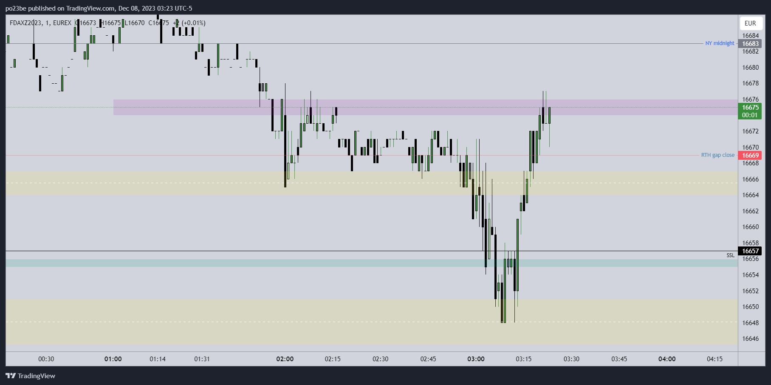Select the SSL line label
Image resolution: width=771 pixels, height=385 pixels.
coord(730,255)
